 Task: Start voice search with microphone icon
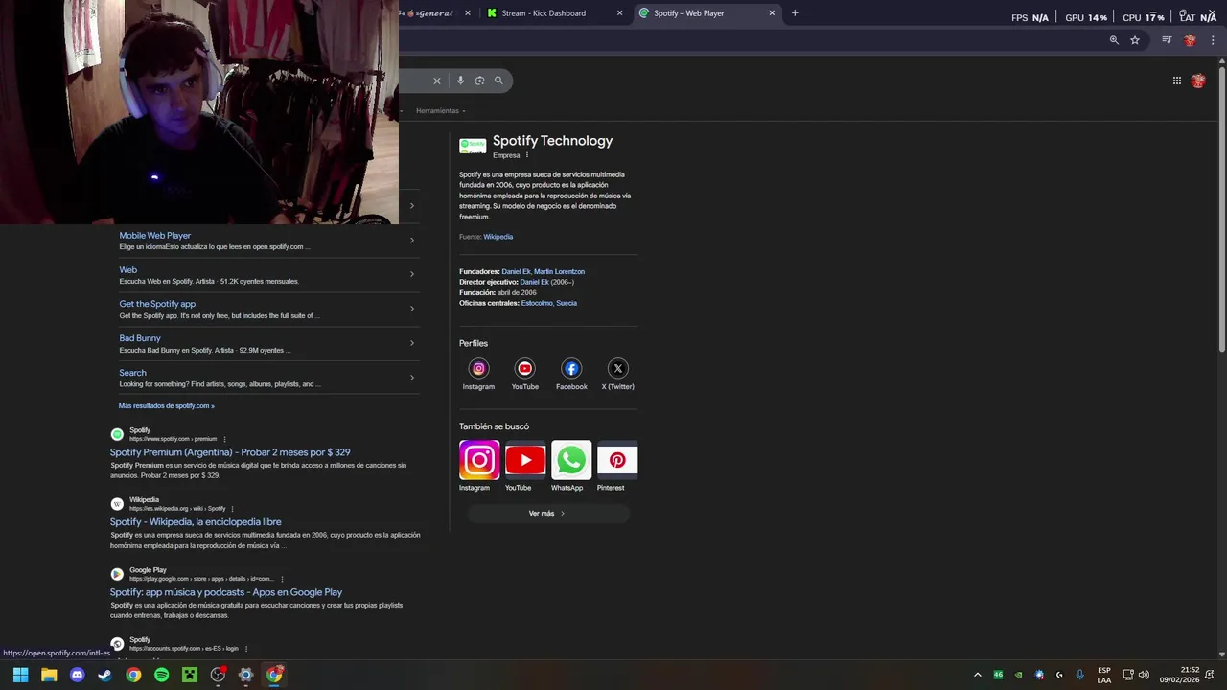(460, 80)
